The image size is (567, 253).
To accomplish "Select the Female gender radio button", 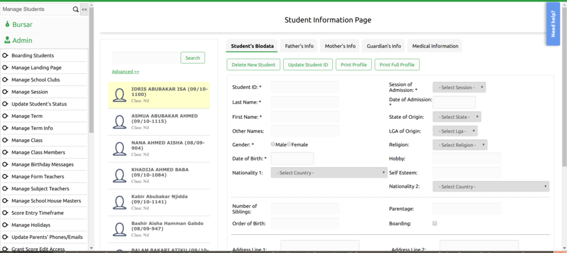I will pos(289,144).
